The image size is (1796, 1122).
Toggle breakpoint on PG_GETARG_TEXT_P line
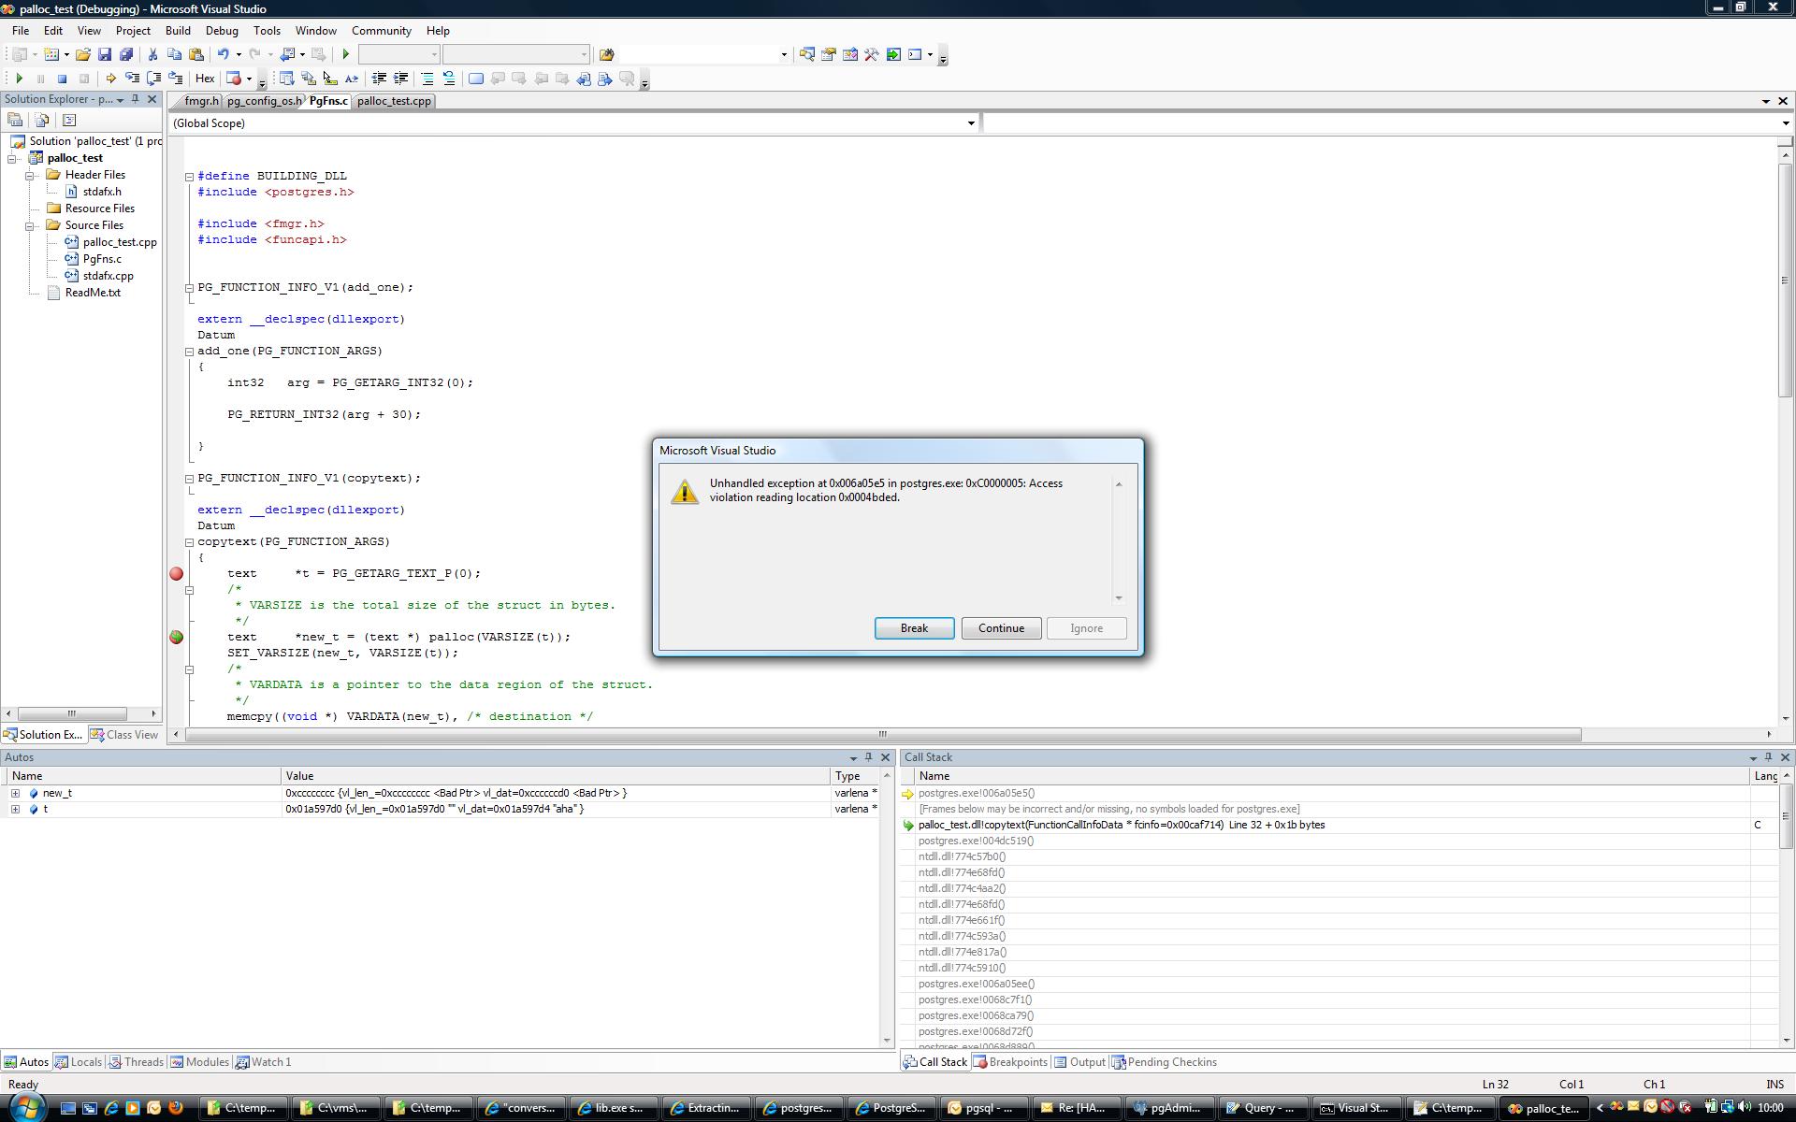176,574
